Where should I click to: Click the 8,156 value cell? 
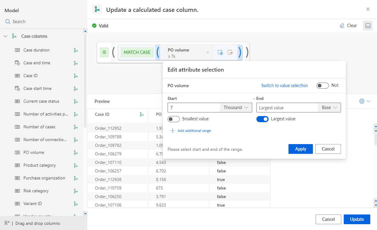[161, 179]
